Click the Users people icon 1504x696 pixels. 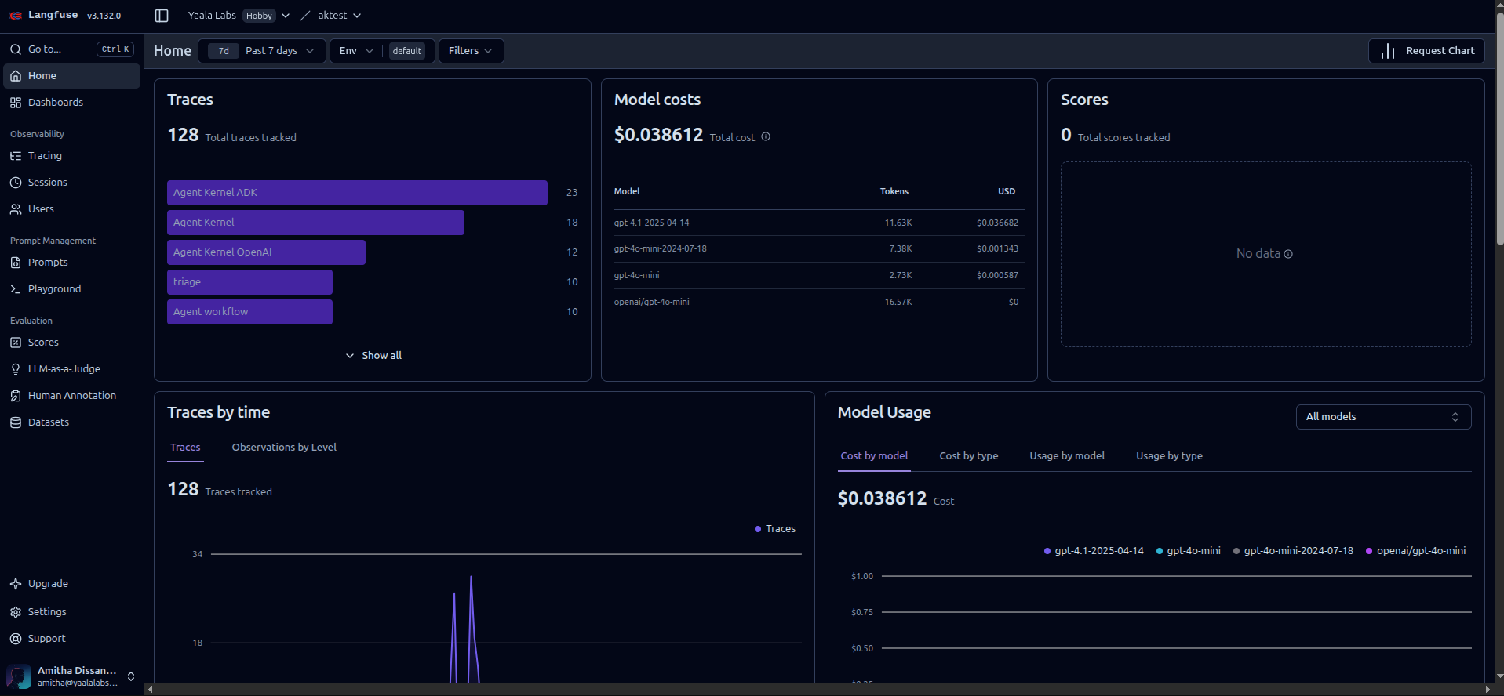click(16, 209)
